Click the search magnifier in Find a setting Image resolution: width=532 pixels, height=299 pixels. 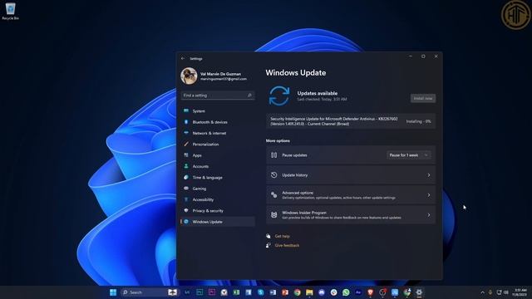249,96
